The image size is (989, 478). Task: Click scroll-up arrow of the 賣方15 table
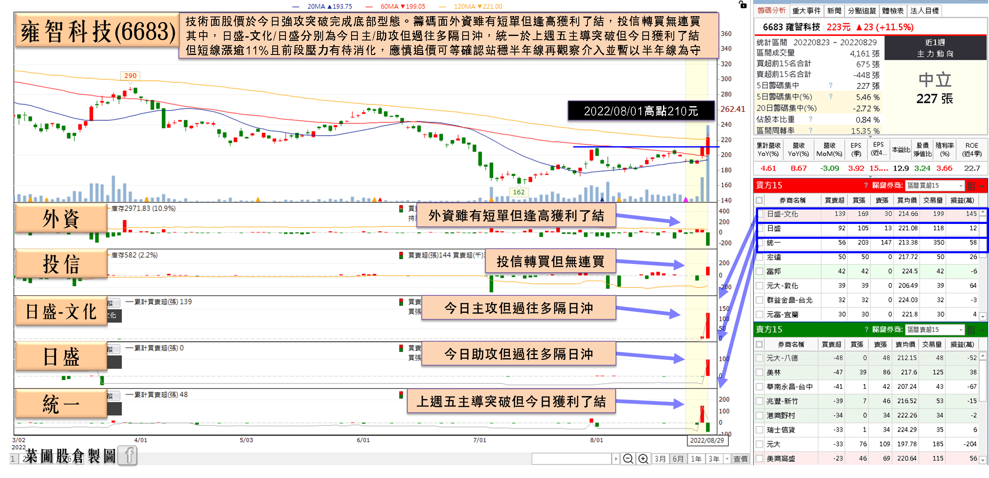983,356
